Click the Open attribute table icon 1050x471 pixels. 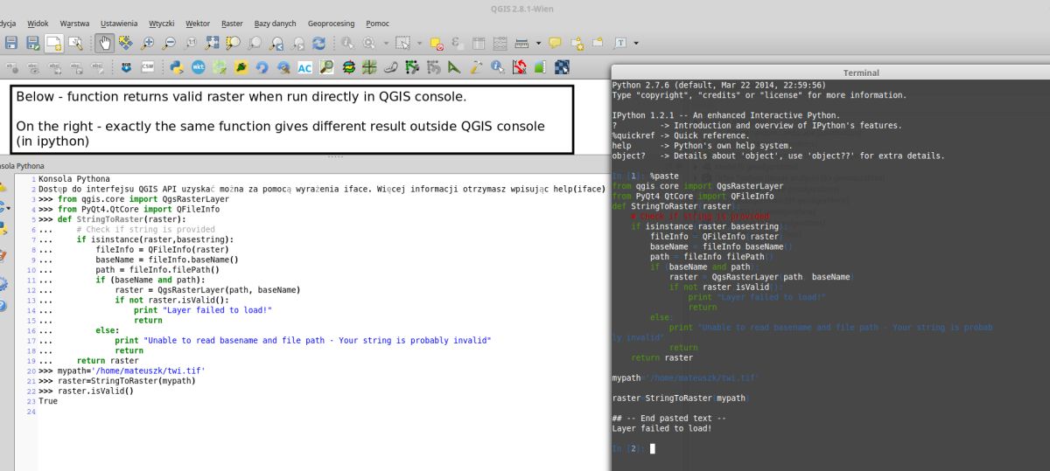click(x=478, y=42)
